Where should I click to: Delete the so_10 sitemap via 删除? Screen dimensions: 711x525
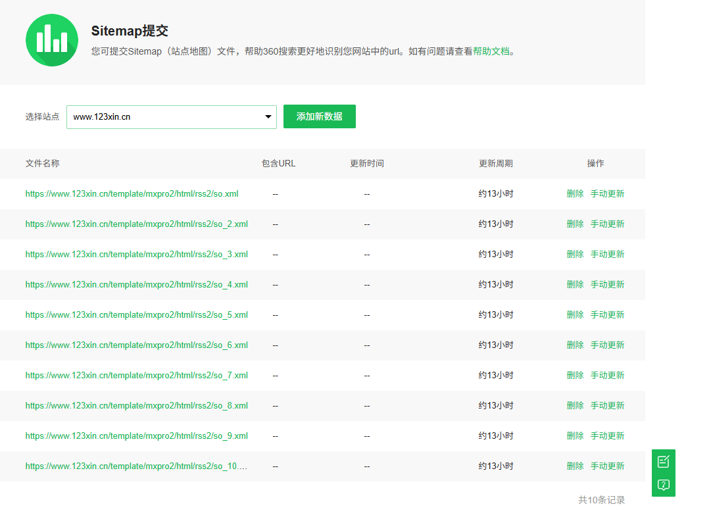pyautogui.click(x=575, y=466)
